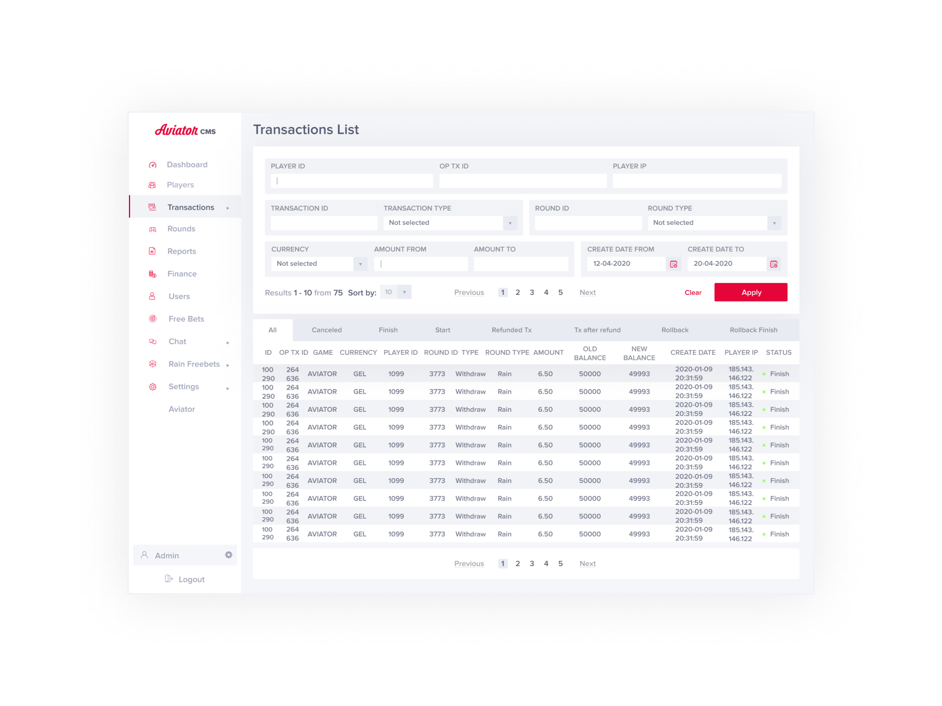Switch to the Rollback Finish tab
The width and height of the screenshot is (942, 706).
[754, 330]
